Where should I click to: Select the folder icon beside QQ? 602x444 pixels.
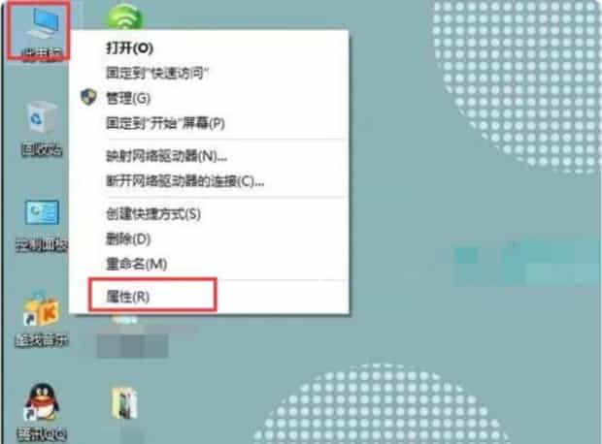(x=124, y=403)
